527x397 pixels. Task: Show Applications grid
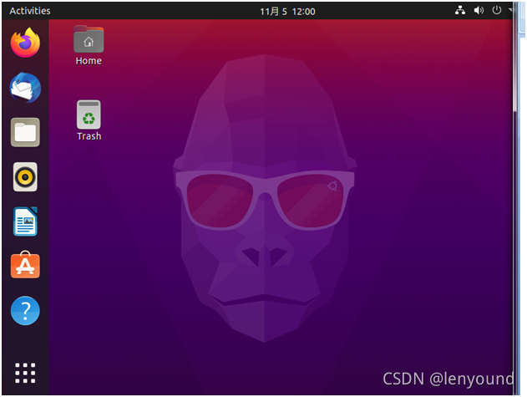point(25,373)
